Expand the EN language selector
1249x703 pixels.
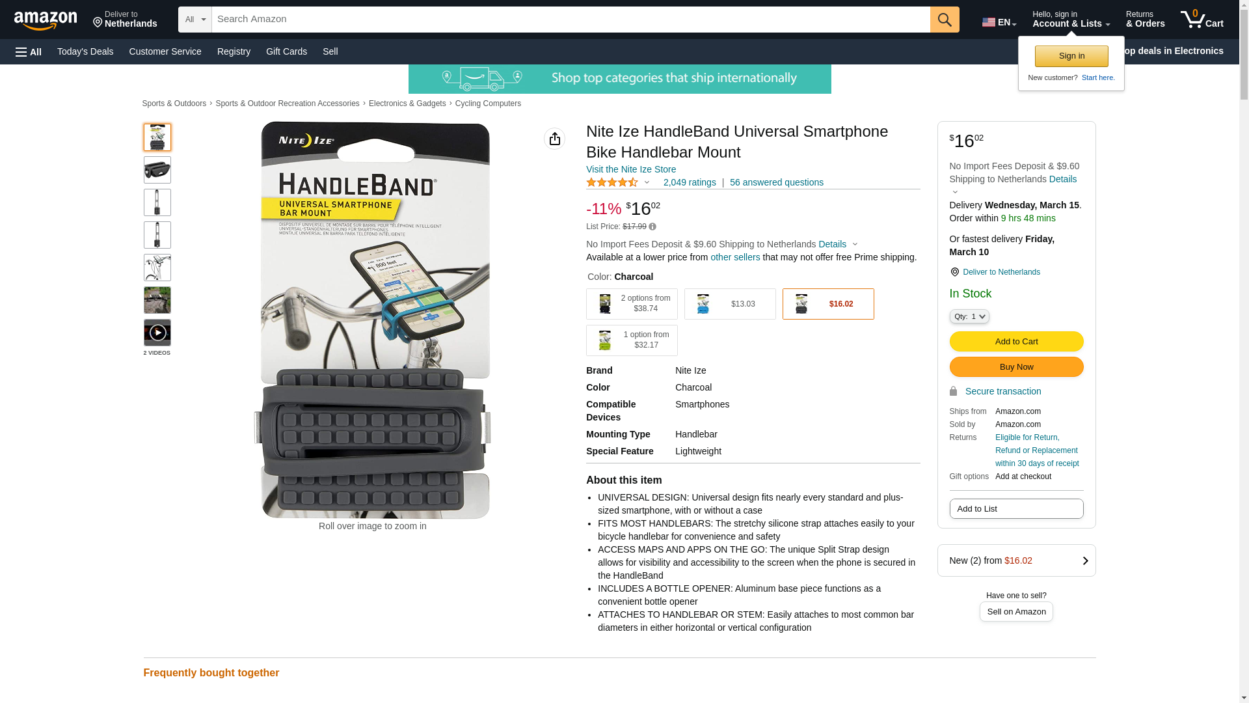[999, 22]
